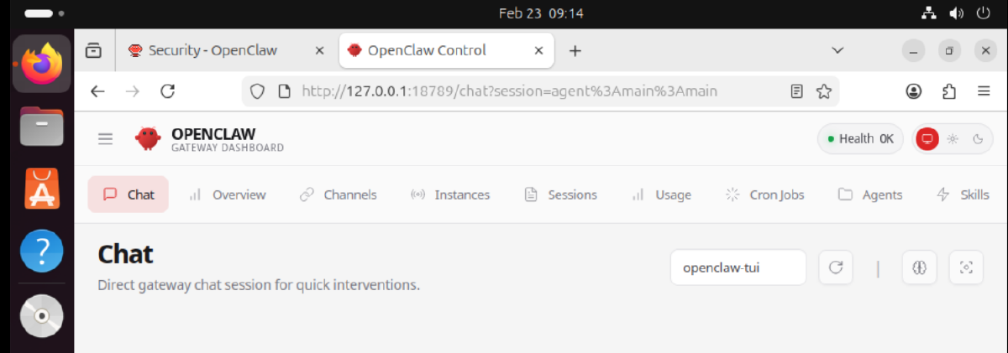
Task: Go to the Cron Jobs tab
Action: click(764, 195)
